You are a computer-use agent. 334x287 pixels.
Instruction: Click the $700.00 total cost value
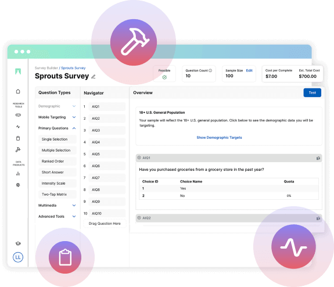tap(308, 76)
